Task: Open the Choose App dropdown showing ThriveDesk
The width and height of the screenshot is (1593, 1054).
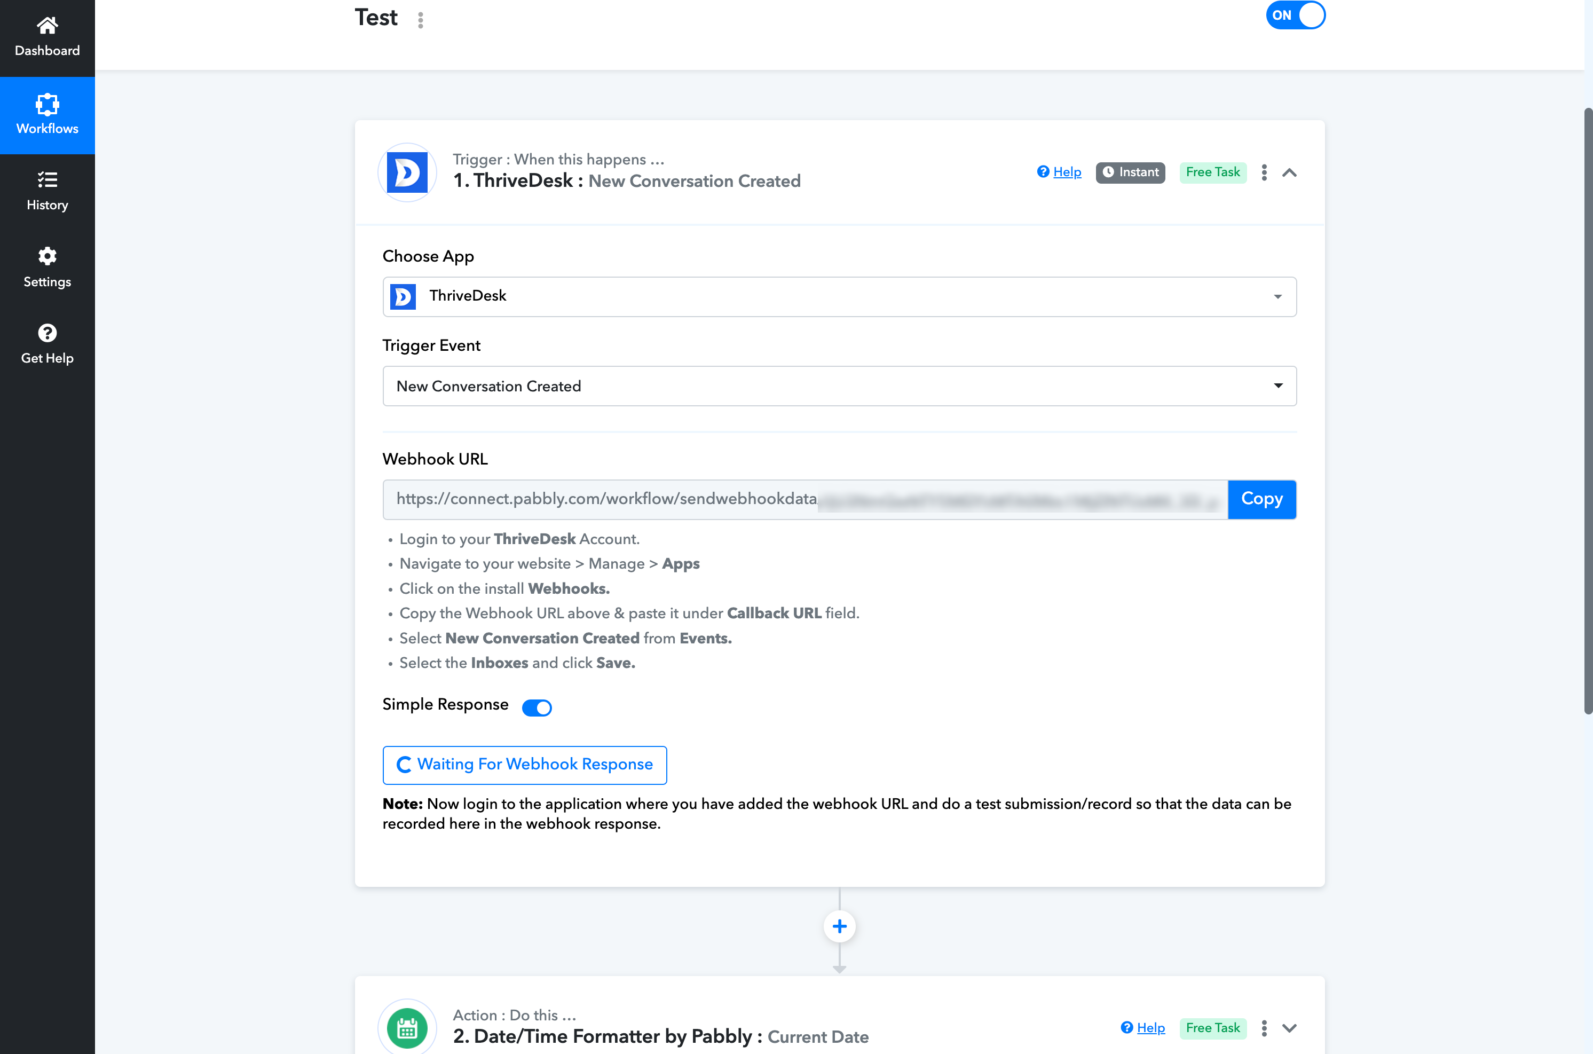Action: (839, 296)
